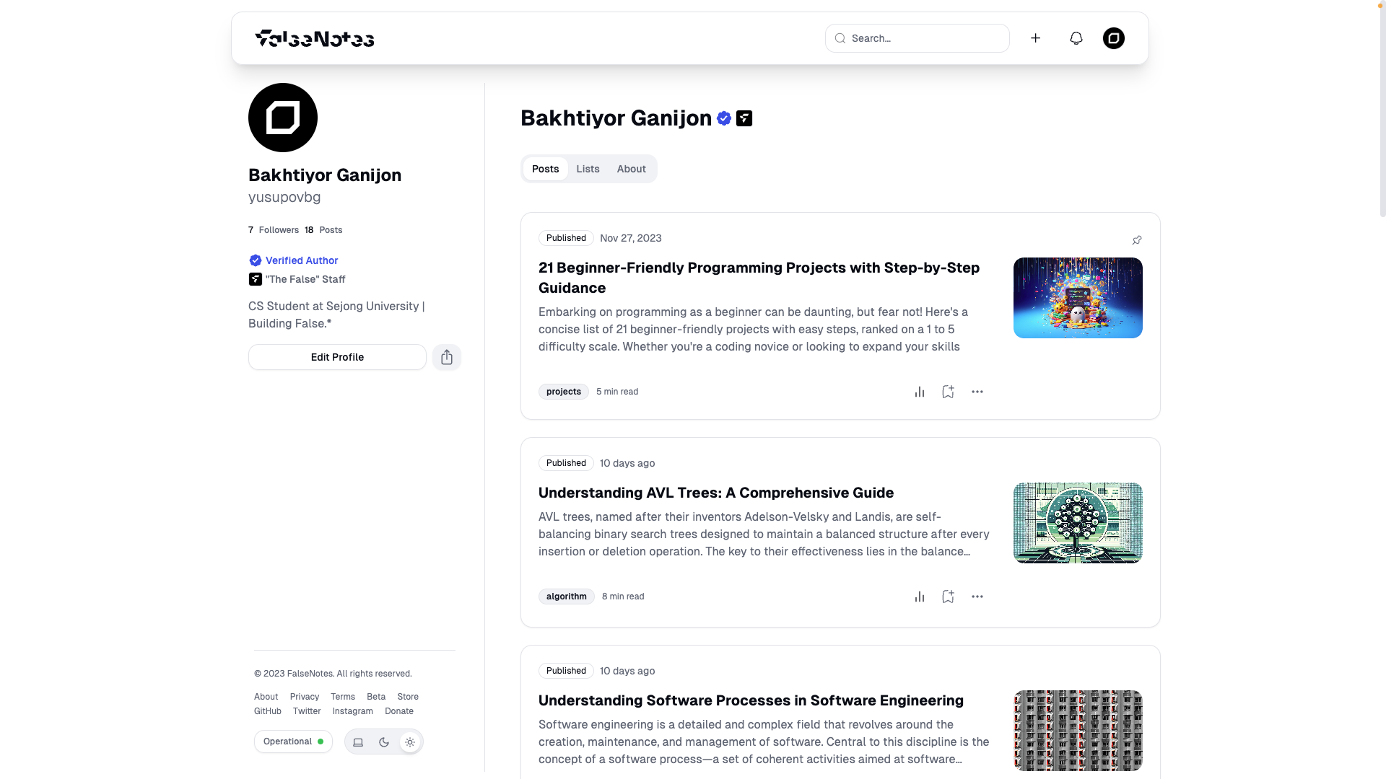Click "The False" Staff badge icon in sidebar
The width and height of the screenshot is (1386, 779).
point(255,279)
